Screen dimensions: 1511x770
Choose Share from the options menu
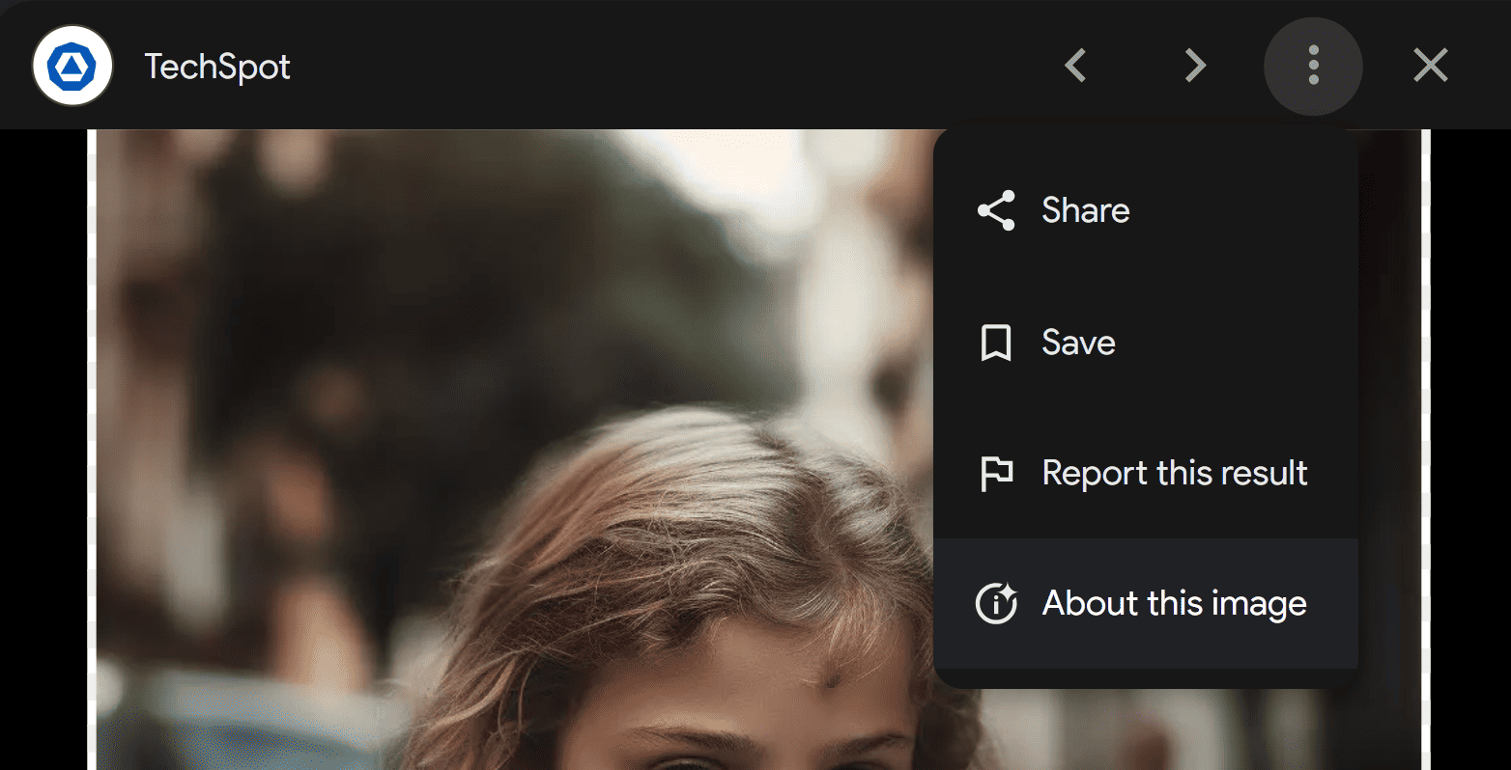(x=1146, y=210)
